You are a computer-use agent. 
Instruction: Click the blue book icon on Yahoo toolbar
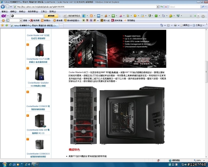pyautogui.click(x=84, y=16)
